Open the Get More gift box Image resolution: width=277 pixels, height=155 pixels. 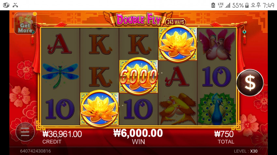[25, 23]
